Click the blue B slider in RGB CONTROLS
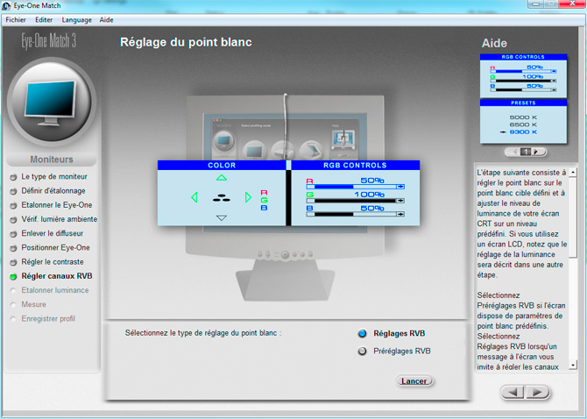 [x=356, y=214]
